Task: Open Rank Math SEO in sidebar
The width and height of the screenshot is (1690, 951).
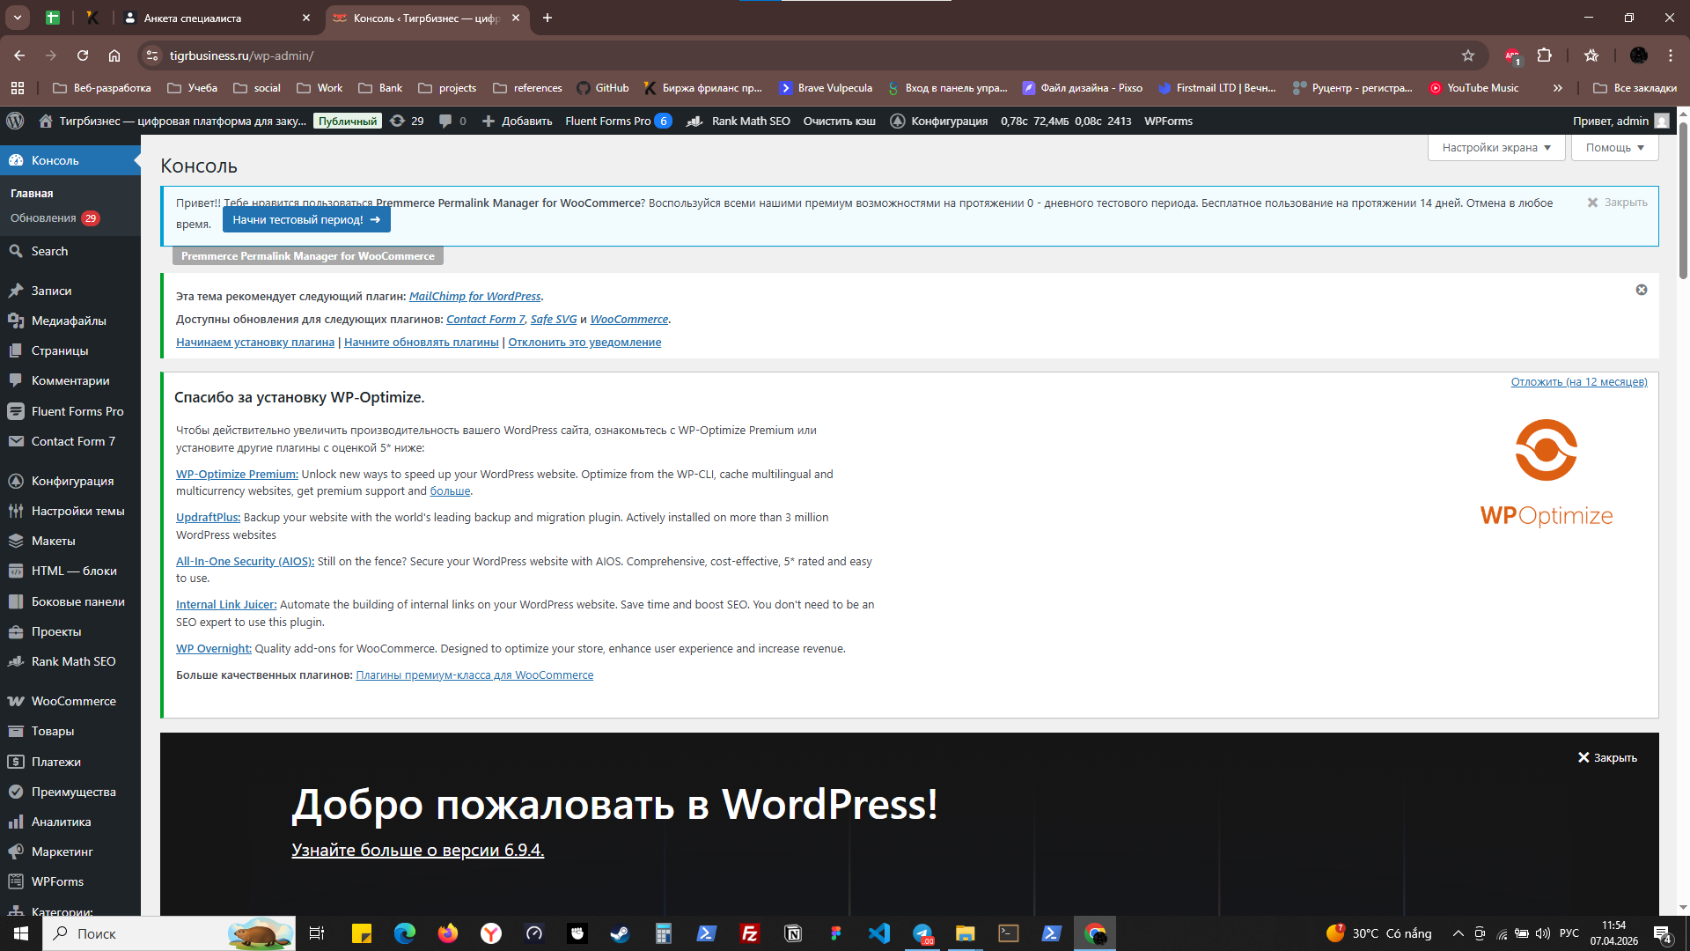Action: (70, 661)
